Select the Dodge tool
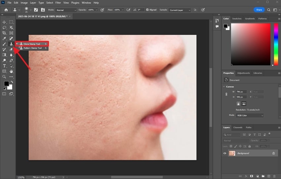Image resolution: width=281 pixels, height=179 pixels. [x=4, y=60]
